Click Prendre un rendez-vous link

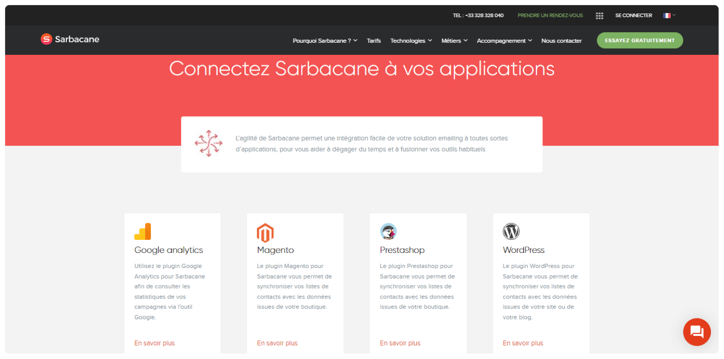click(550, 16)
